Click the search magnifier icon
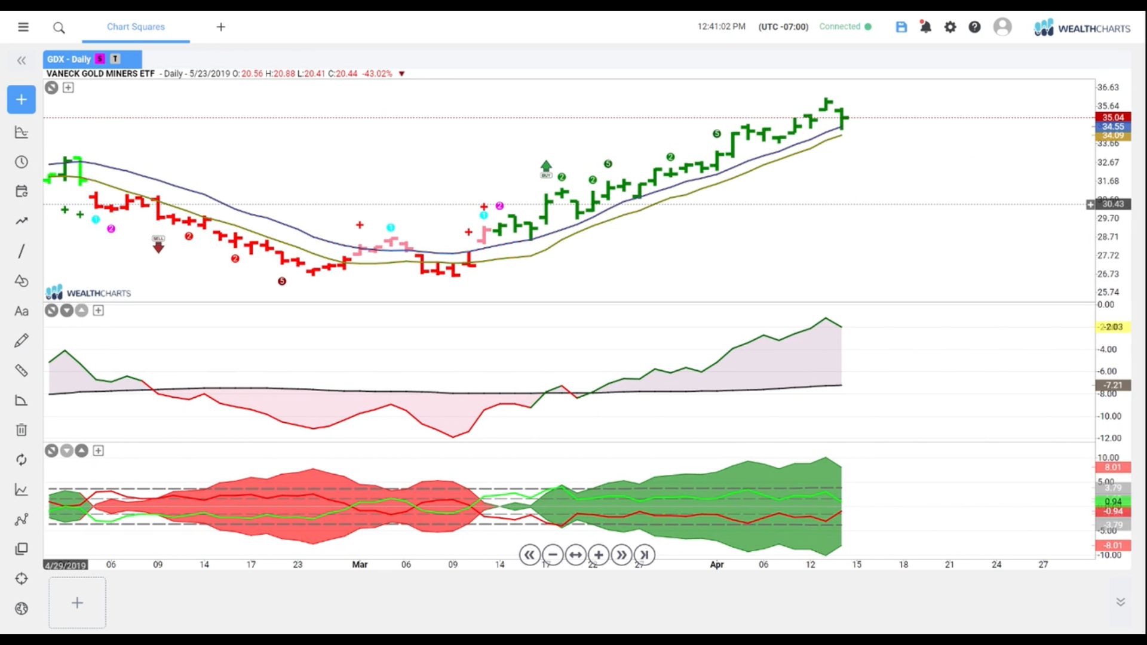 pos(59,27)
